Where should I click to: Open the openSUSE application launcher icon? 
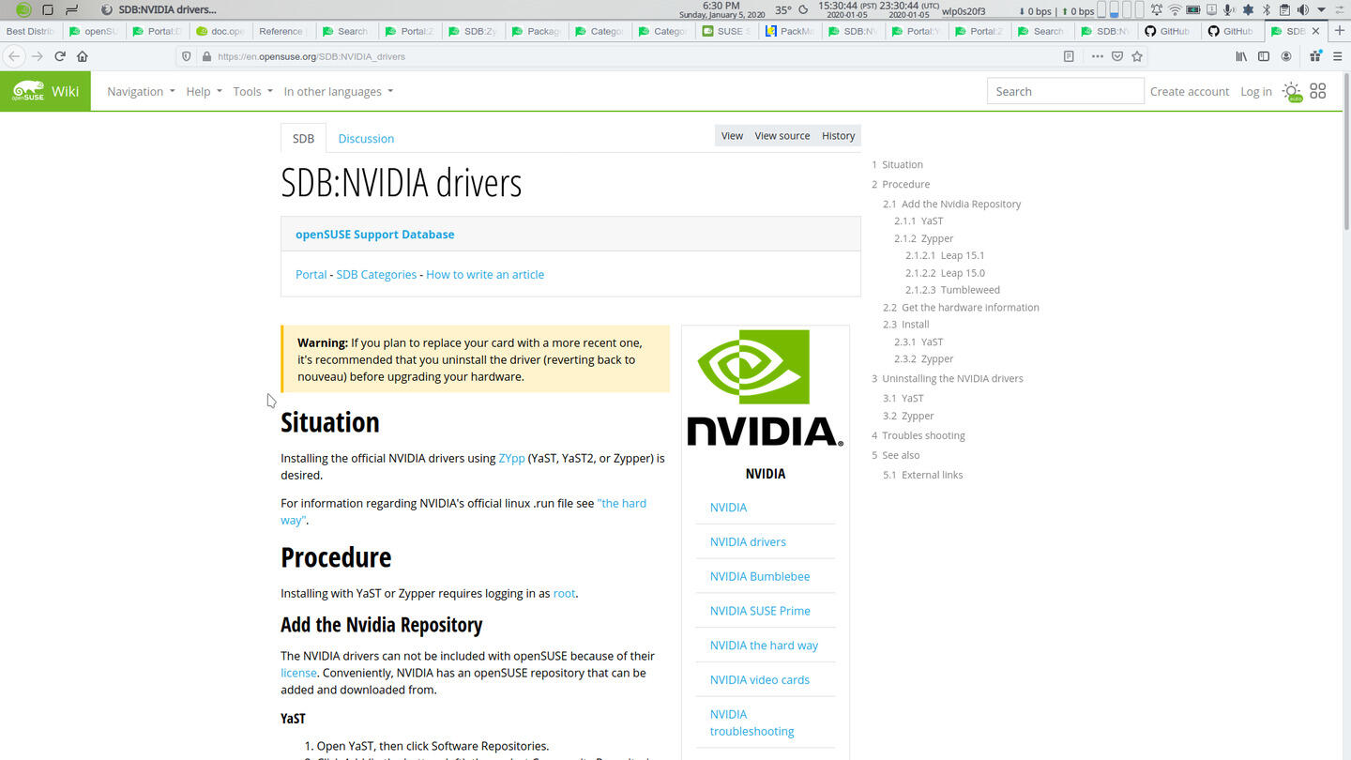pyautogui.click(x=23, y=9)
